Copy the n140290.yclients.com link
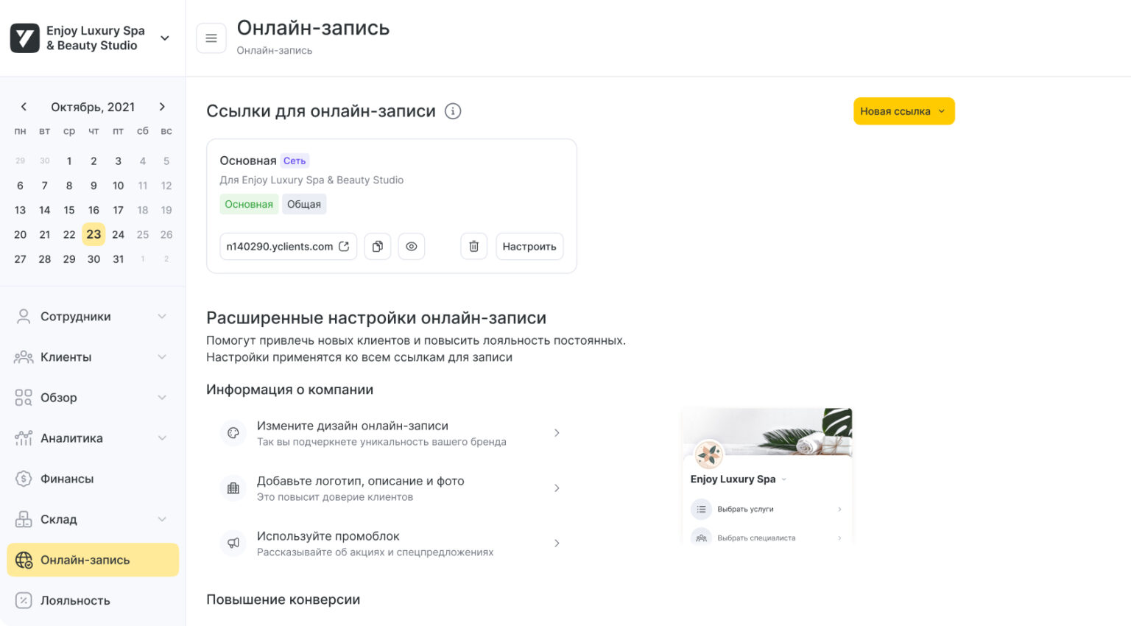 click(x=378, y=247)
